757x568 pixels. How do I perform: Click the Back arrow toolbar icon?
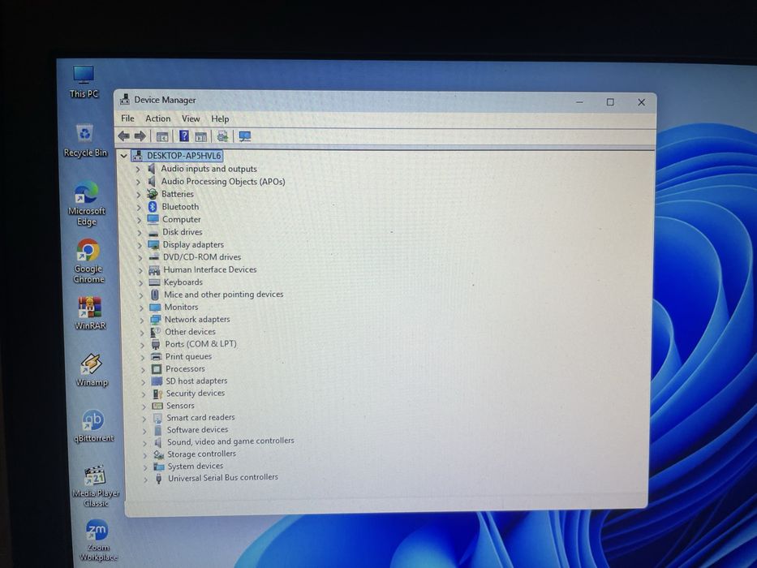click(123, 136)
